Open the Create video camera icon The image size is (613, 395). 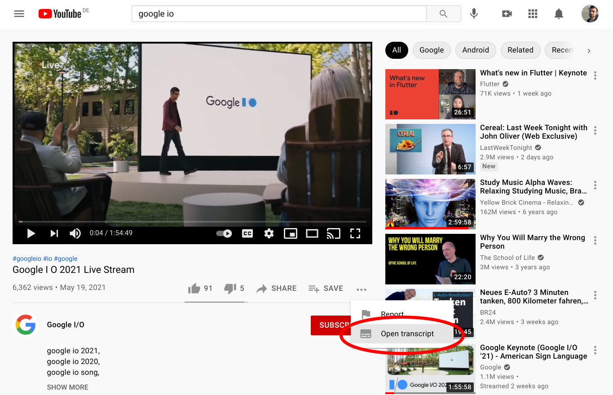tap(507, 13)
